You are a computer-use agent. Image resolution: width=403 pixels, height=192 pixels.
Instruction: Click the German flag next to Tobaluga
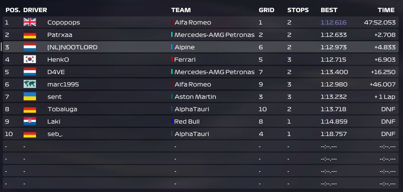pyautogui.click(x=30, y=109)
